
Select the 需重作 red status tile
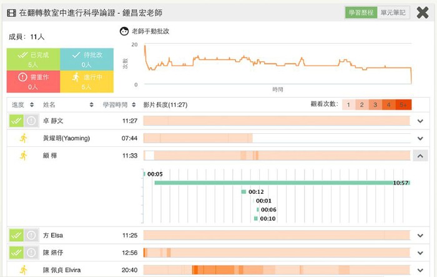[x=33, y=81]
